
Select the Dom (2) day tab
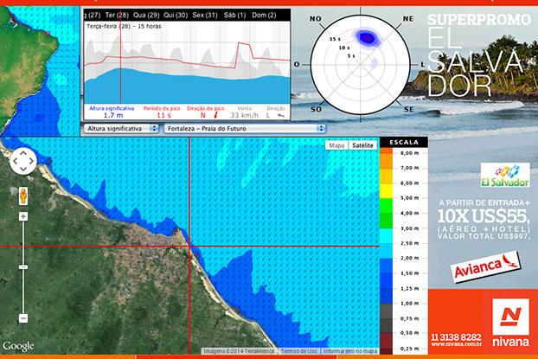click(264, 15)
